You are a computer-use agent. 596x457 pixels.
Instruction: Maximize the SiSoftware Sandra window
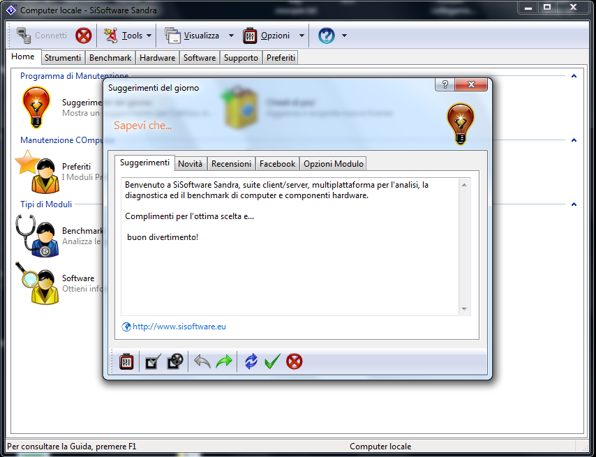coord(547,8)
